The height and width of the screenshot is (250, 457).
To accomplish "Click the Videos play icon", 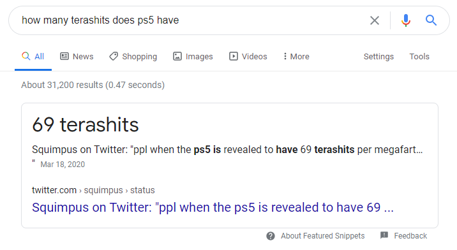I will click(234, 56).
